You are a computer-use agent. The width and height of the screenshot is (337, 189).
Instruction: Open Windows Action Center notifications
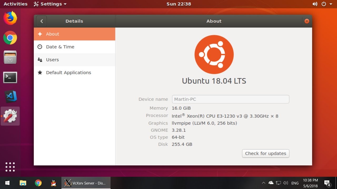point(327,183)
